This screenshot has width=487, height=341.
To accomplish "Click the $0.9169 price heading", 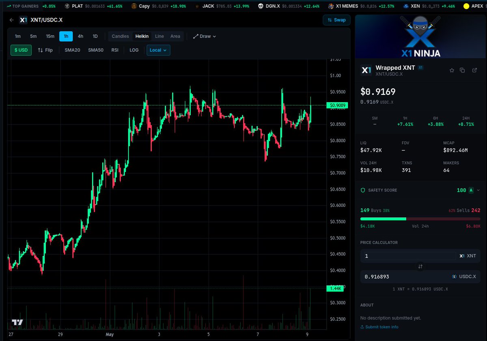I will pyautogui.click(x=378, y=92).
